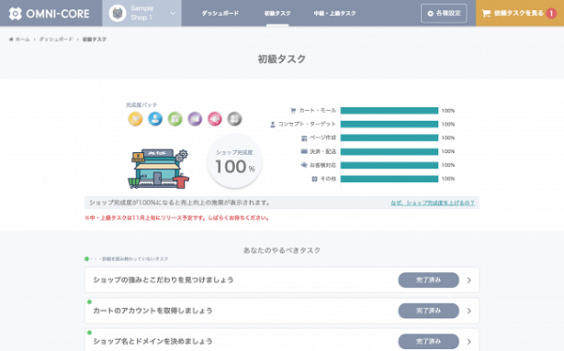
Task: Click the green unread dot on カートのアカウント task
Action: pyautogui.click(x=89, y=302)
